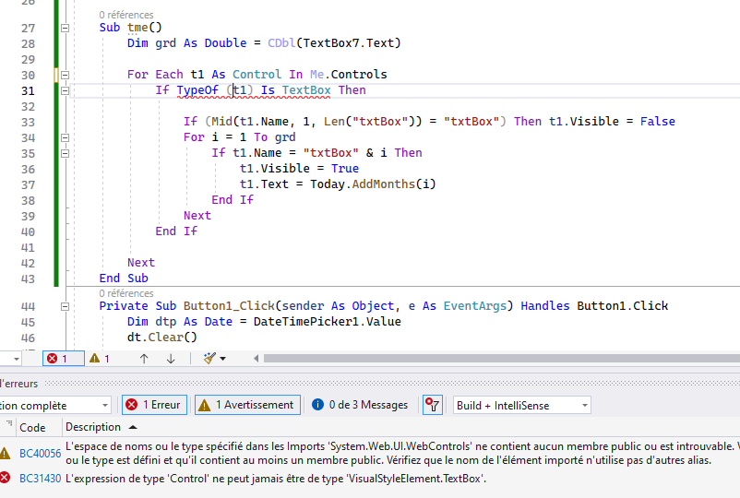Open error code link BC40056
This screenshot has height=498, width=740.
40,453
